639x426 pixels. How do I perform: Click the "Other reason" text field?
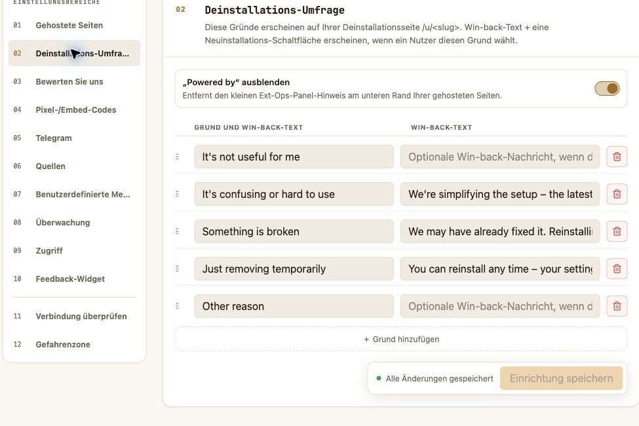[x=294, y=306]
